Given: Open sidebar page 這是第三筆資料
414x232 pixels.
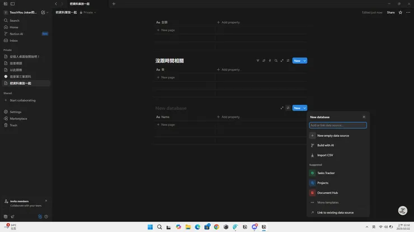Looking at the screenshot, I should pyautogui.click(x=20, y=76).
